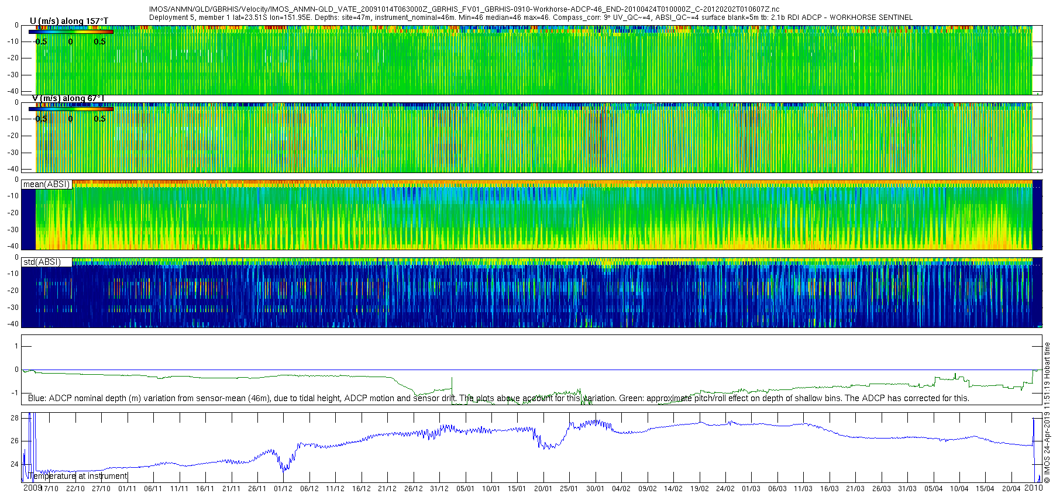Viewport: 1053px width, 497px height.
Task: Click the Temperature at instrument label
Action: click(x=81, y=476)
